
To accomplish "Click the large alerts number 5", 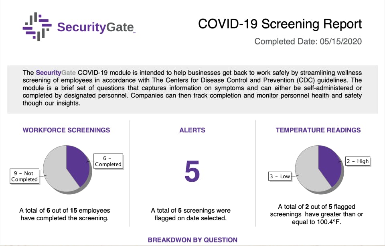I will [x=192, y=171].
